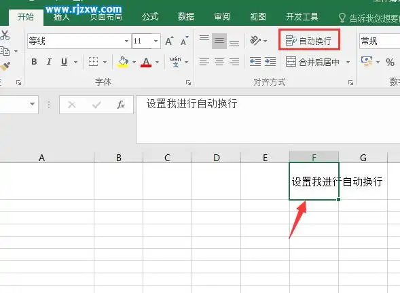Switch to 审阅 Review tab
Viewport: 400px width, 293px height.
pos(222,17)
